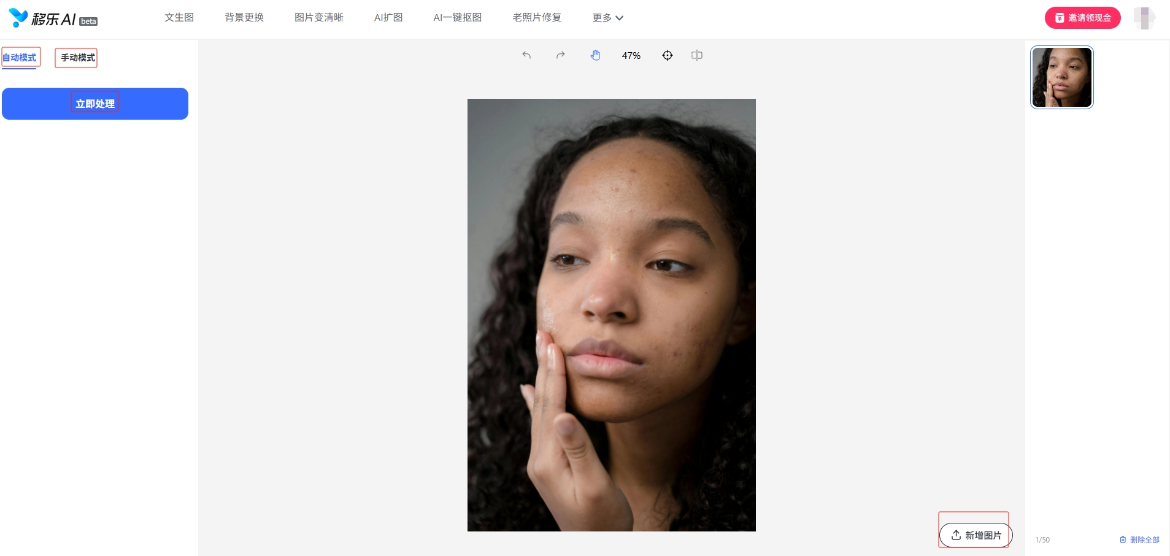The image size is (1170, 556).
Task: Click the undo arrow icon
Action: pyautogui.click(x=526, y=55)
